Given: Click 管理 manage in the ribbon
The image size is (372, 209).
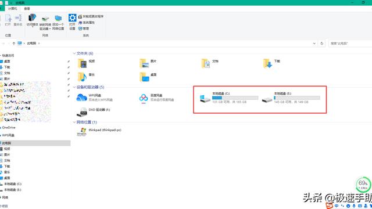Looking at the screenshot, I should 84,28.
